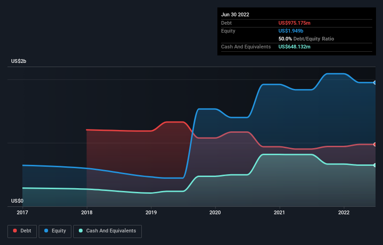Toggle the Equity series legend button

pos(55,231)
